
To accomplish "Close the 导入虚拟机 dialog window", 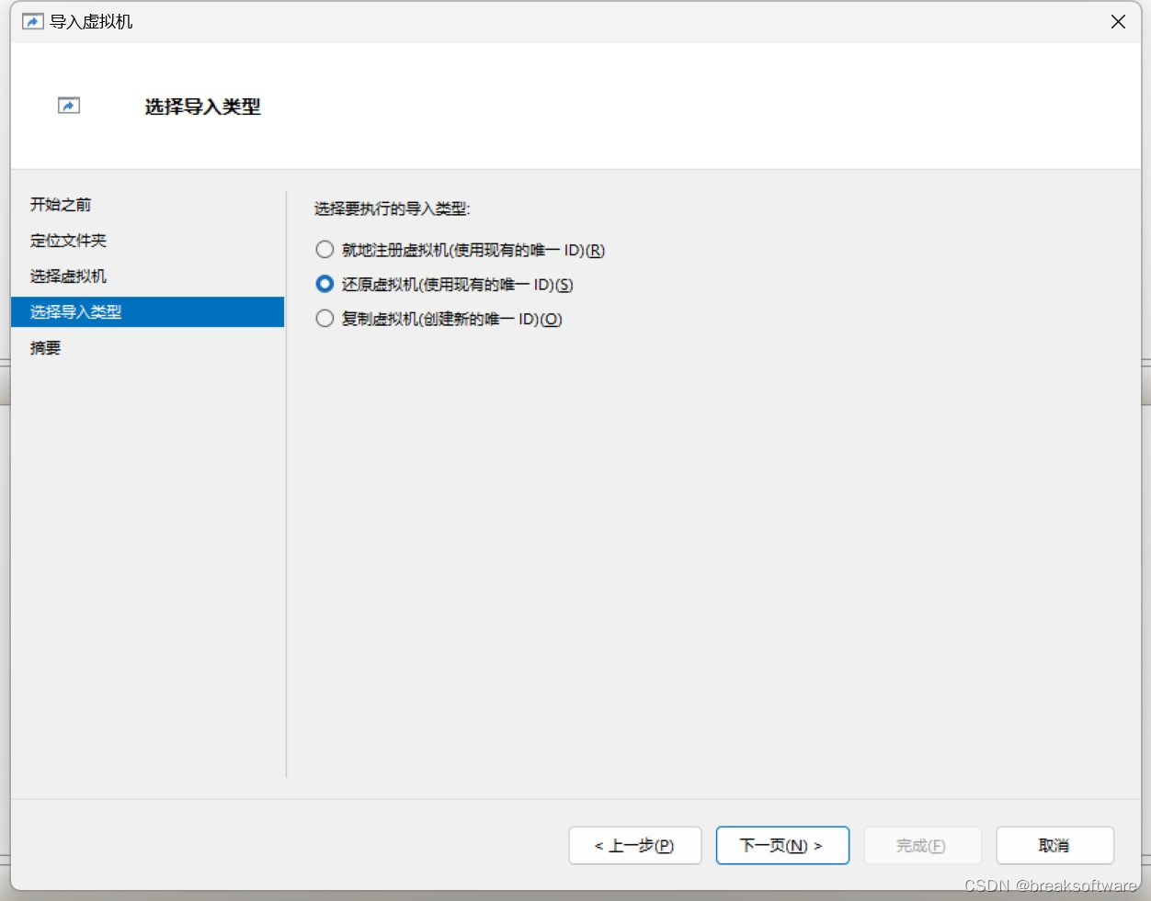I will [x=1118, y=21].
